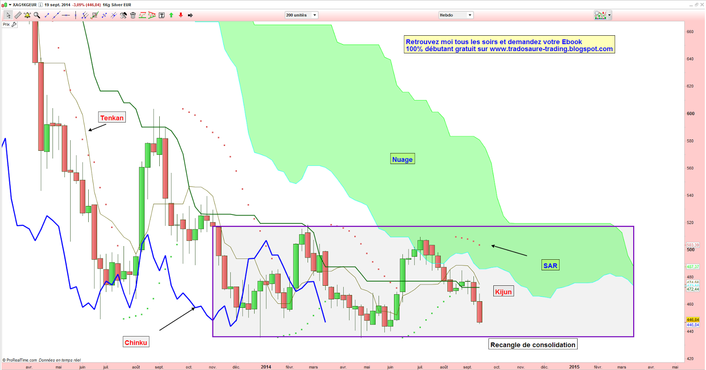Select the red-green chart pattern tool

click(143, 15)
